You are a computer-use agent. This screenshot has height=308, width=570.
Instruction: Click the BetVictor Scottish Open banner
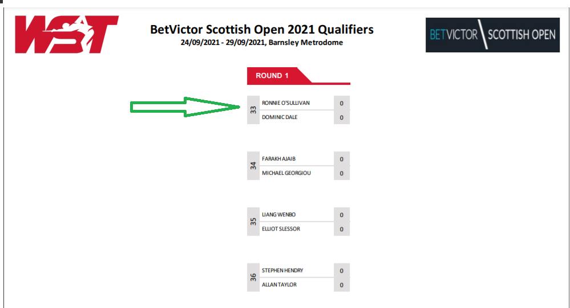[x=492, y=35]
